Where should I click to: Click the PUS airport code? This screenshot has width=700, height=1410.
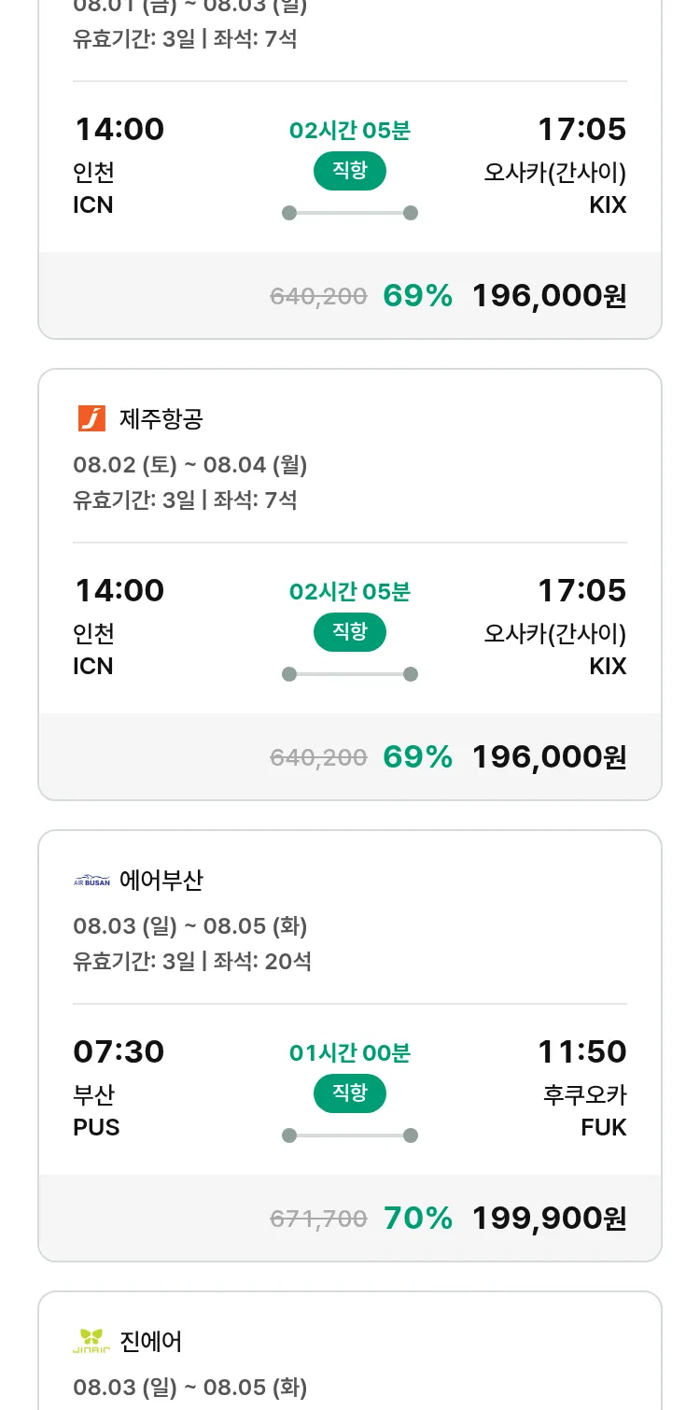click(x=96, y=1127)
